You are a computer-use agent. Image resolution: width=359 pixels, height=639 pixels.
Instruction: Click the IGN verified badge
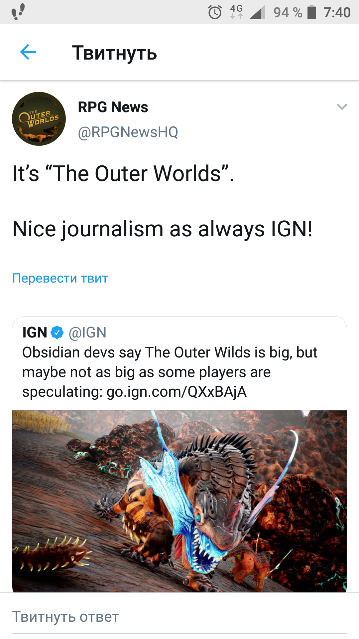pyautogui.click(x=57, y=331)
